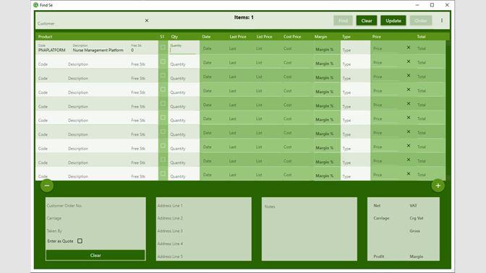Click the Total column header
486x273 pixels.
(x=421, y=37)
